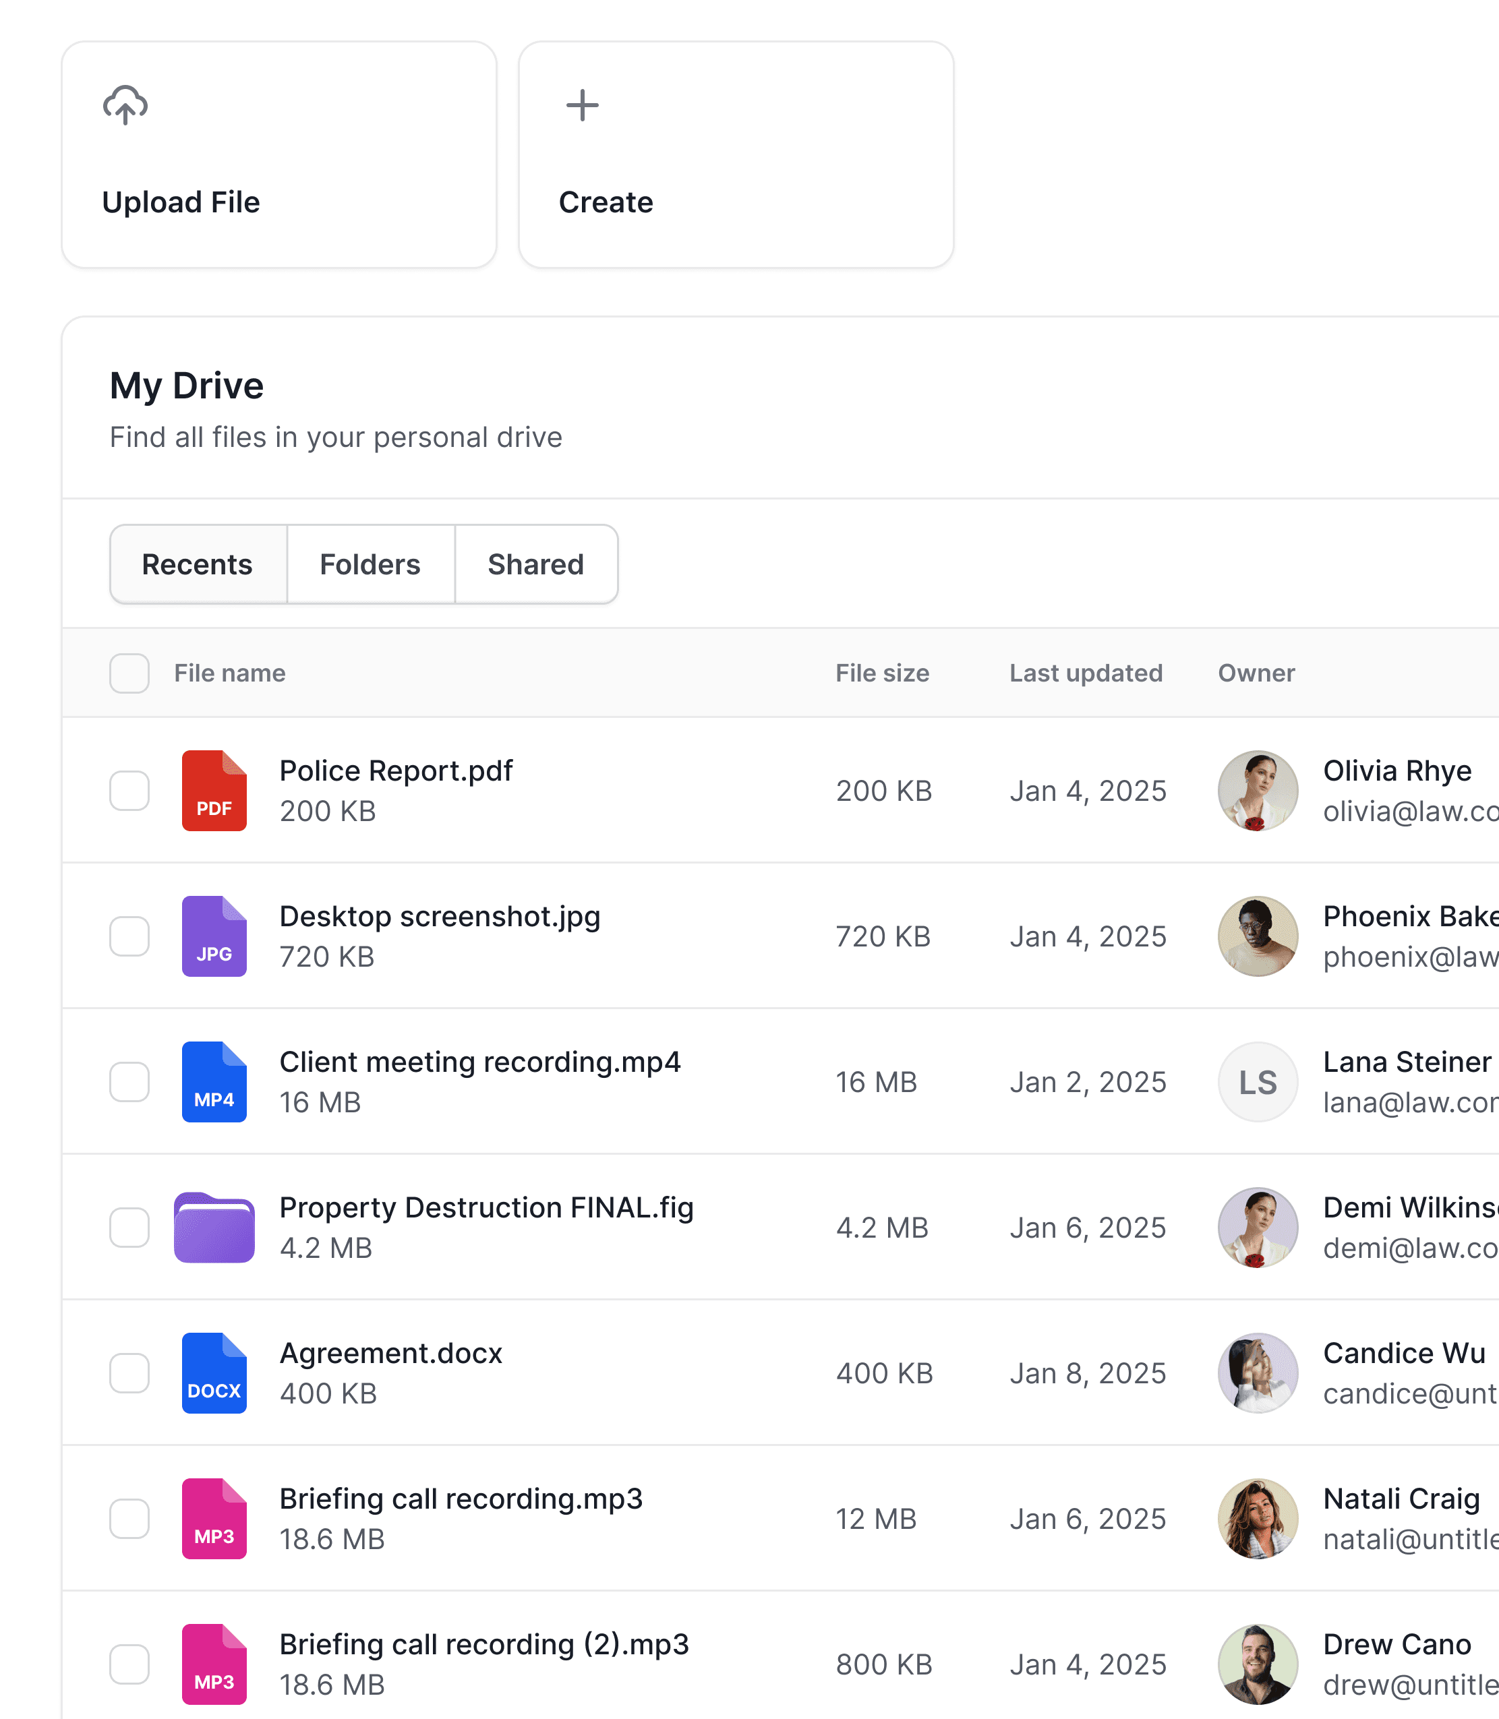Check the Property Destruction FINAL.fig checkbox
The image size is (1499, 1719).
(x=129, y=1226)
